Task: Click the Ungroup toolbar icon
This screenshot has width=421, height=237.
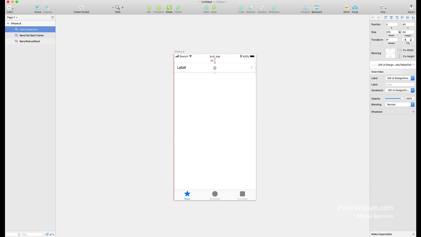Action: tap(47, 8)
